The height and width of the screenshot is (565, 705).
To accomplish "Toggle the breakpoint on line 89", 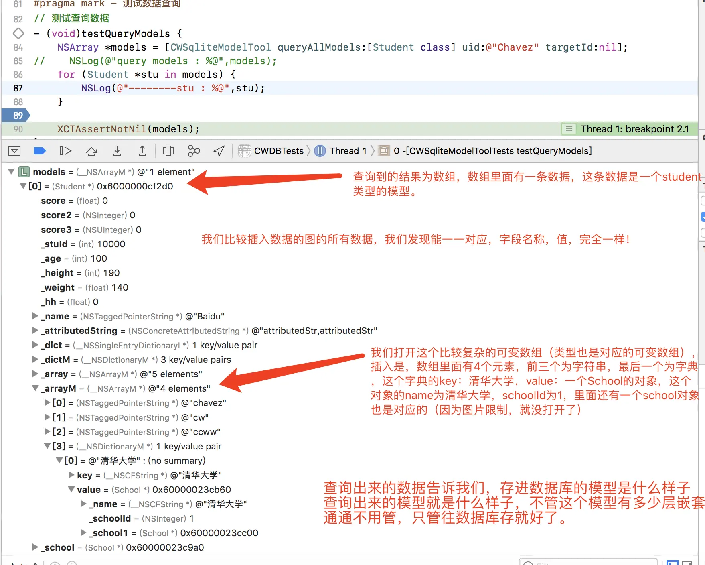I will [16, 116].
